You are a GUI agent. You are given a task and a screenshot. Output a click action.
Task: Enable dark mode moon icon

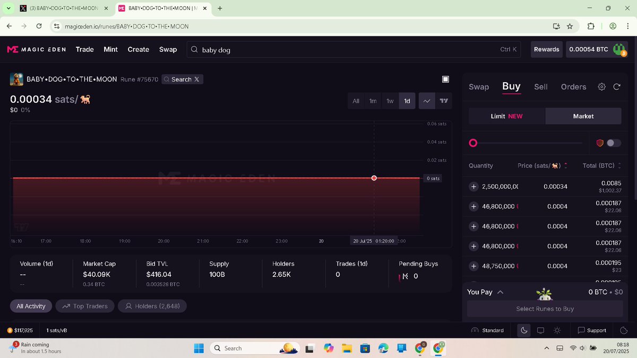(x=524, y=330)
